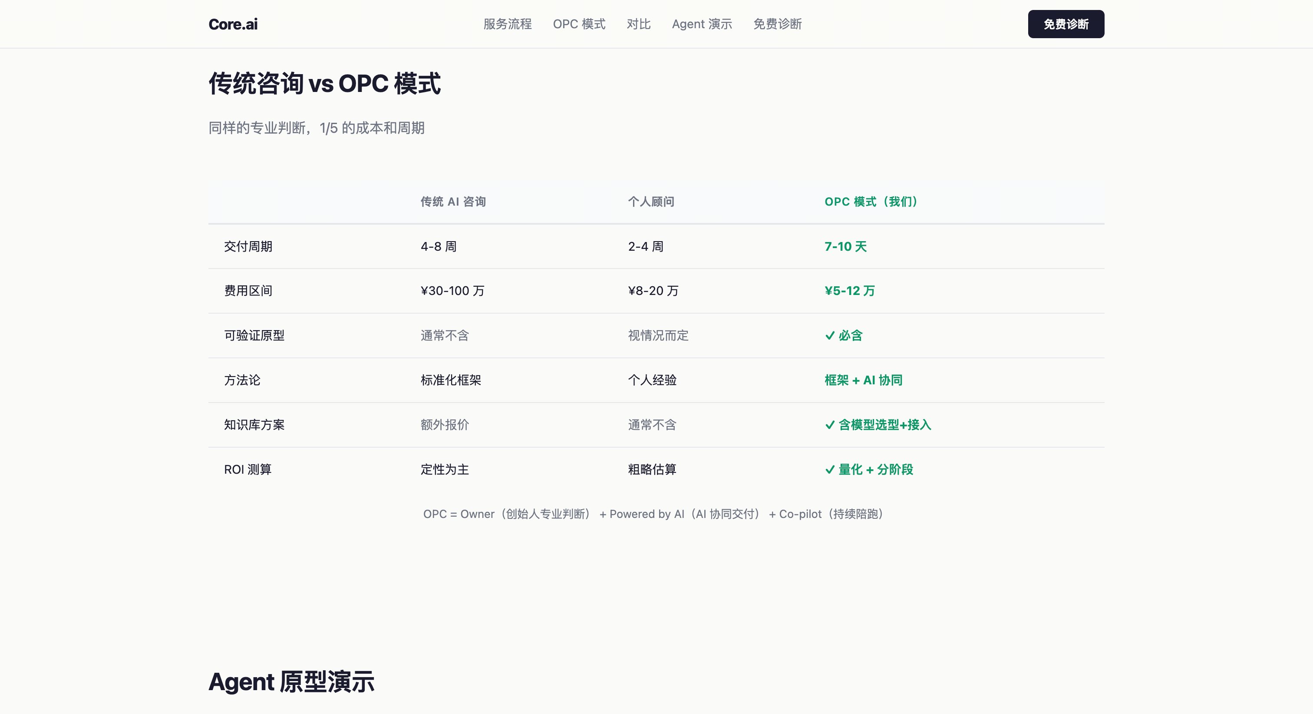Click cell 2-4 周

646,246
